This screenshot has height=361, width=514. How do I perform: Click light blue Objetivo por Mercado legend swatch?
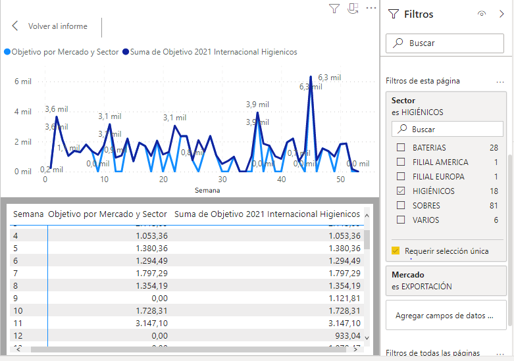tap(7, 52)
